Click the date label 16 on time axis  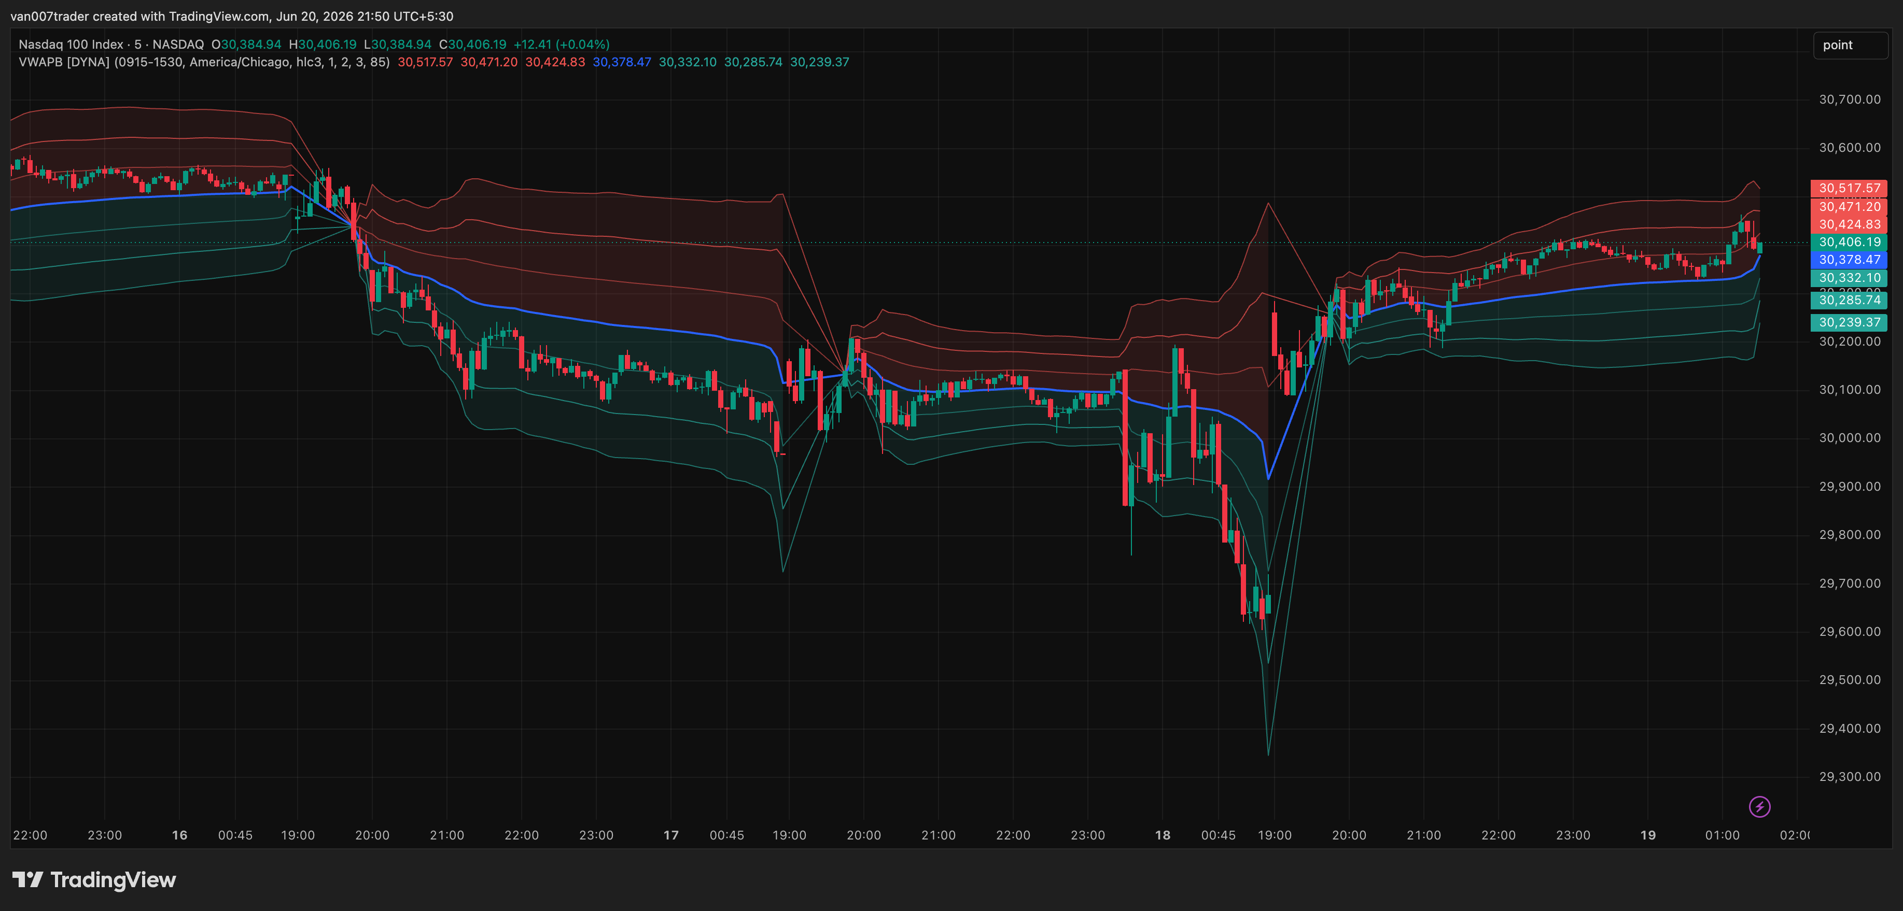tap(179, 835)
